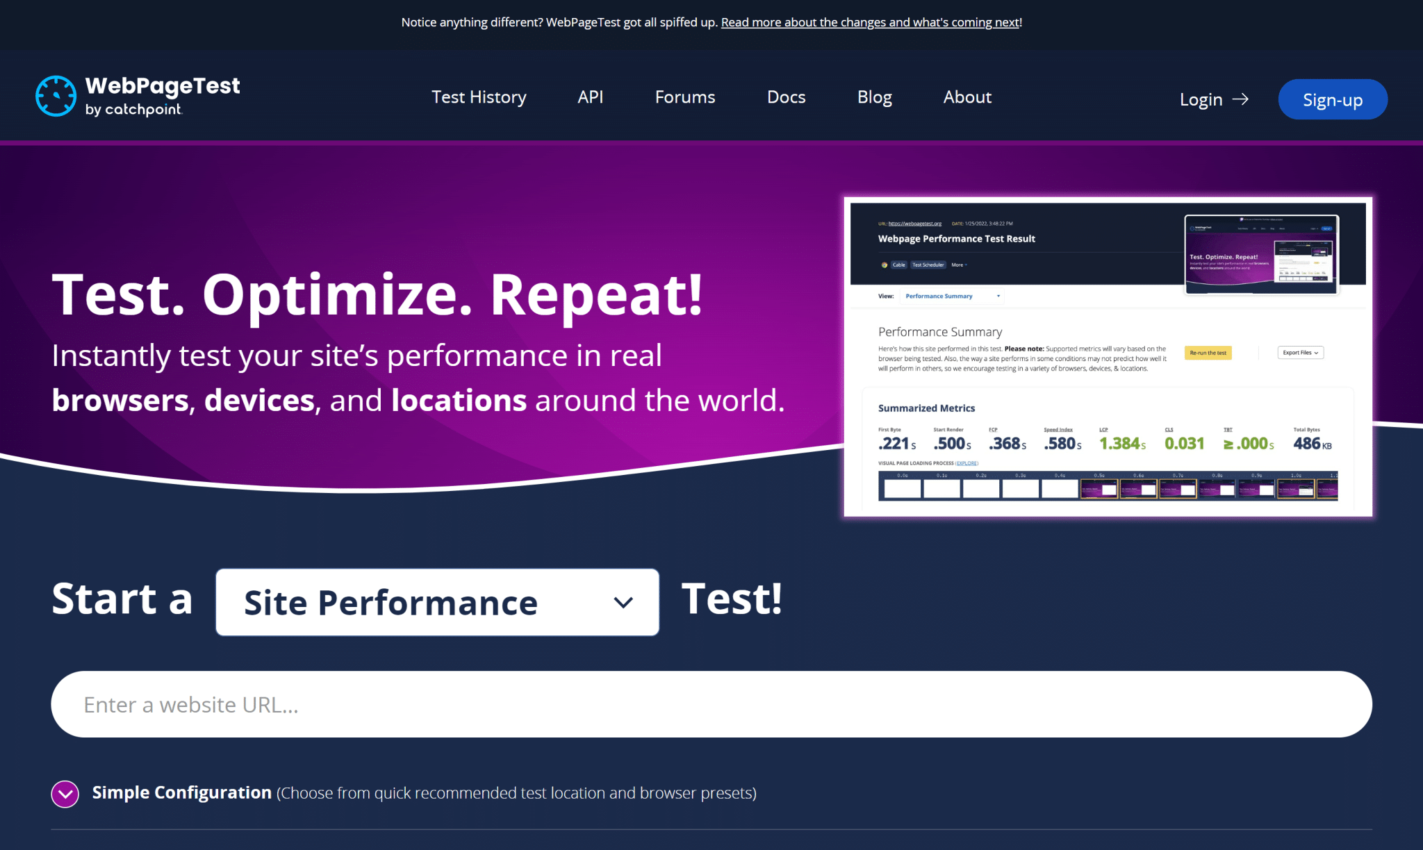
Task: Click the Export Files control in the preview
Action: pos(1299,352)
